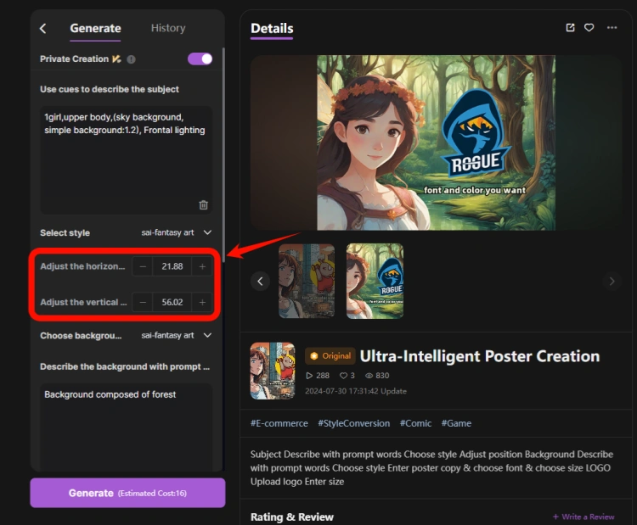Click the Rating & Review heading
Image resolution: width=637 pixels, height=525 pixels.
[292, 517]
